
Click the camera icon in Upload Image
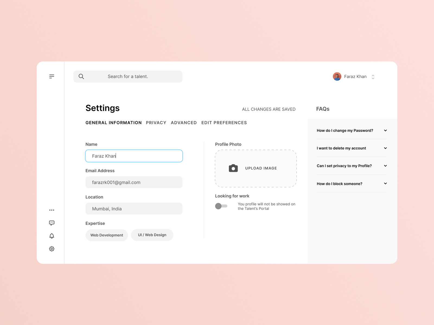click(233, 168)
